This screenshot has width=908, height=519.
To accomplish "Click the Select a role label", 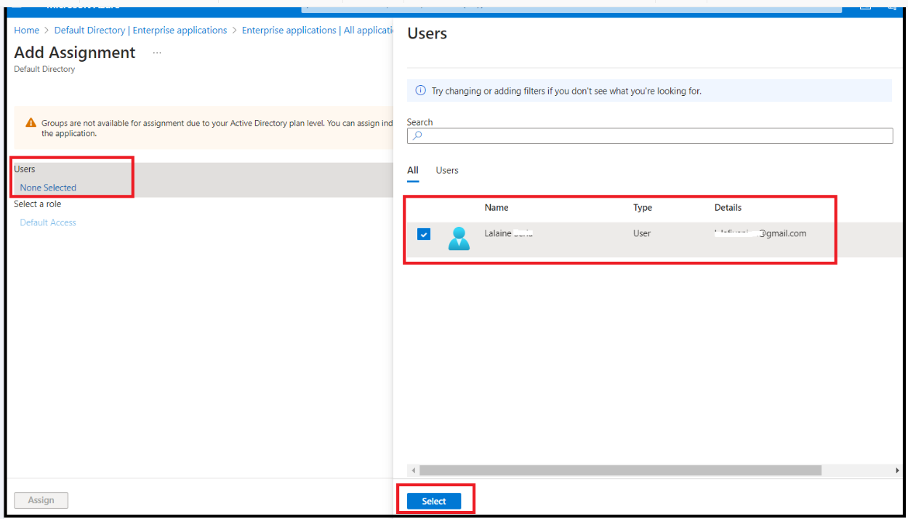I will [38, 204].
